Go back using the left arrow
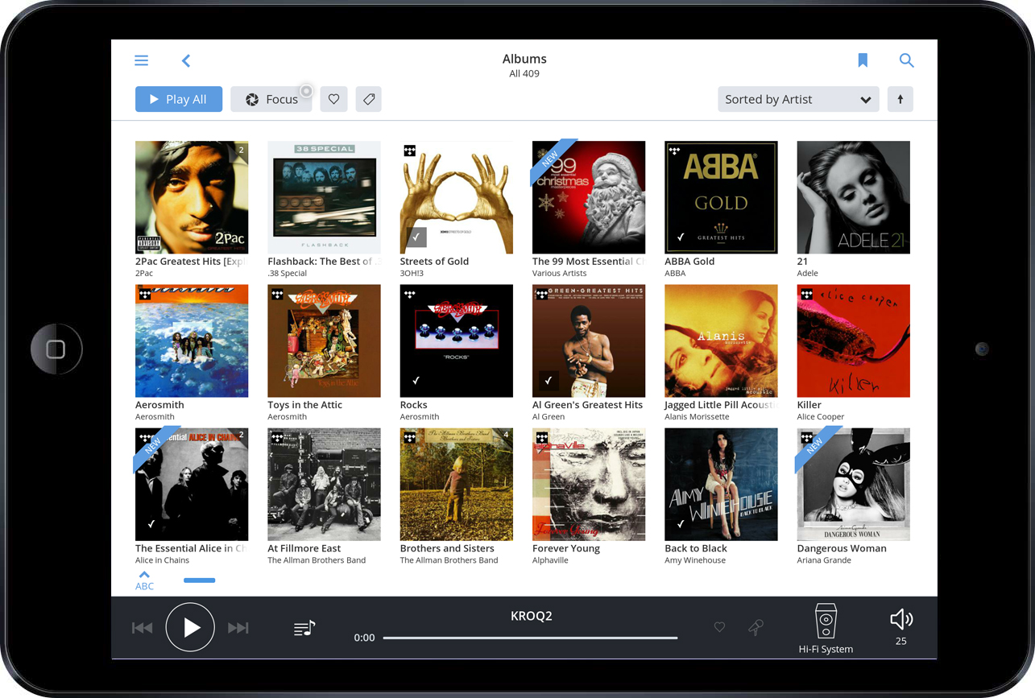 pyautogui.click(x=186, y=60)
